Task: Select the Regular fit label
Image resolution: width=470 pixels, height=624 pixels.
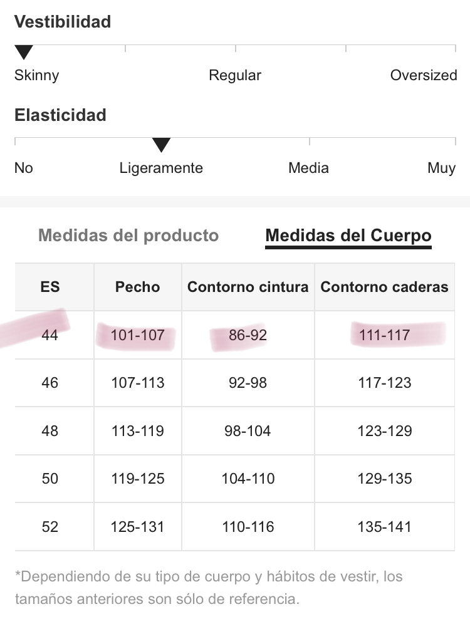Action: pyautogui.click(x=235, y=75)
